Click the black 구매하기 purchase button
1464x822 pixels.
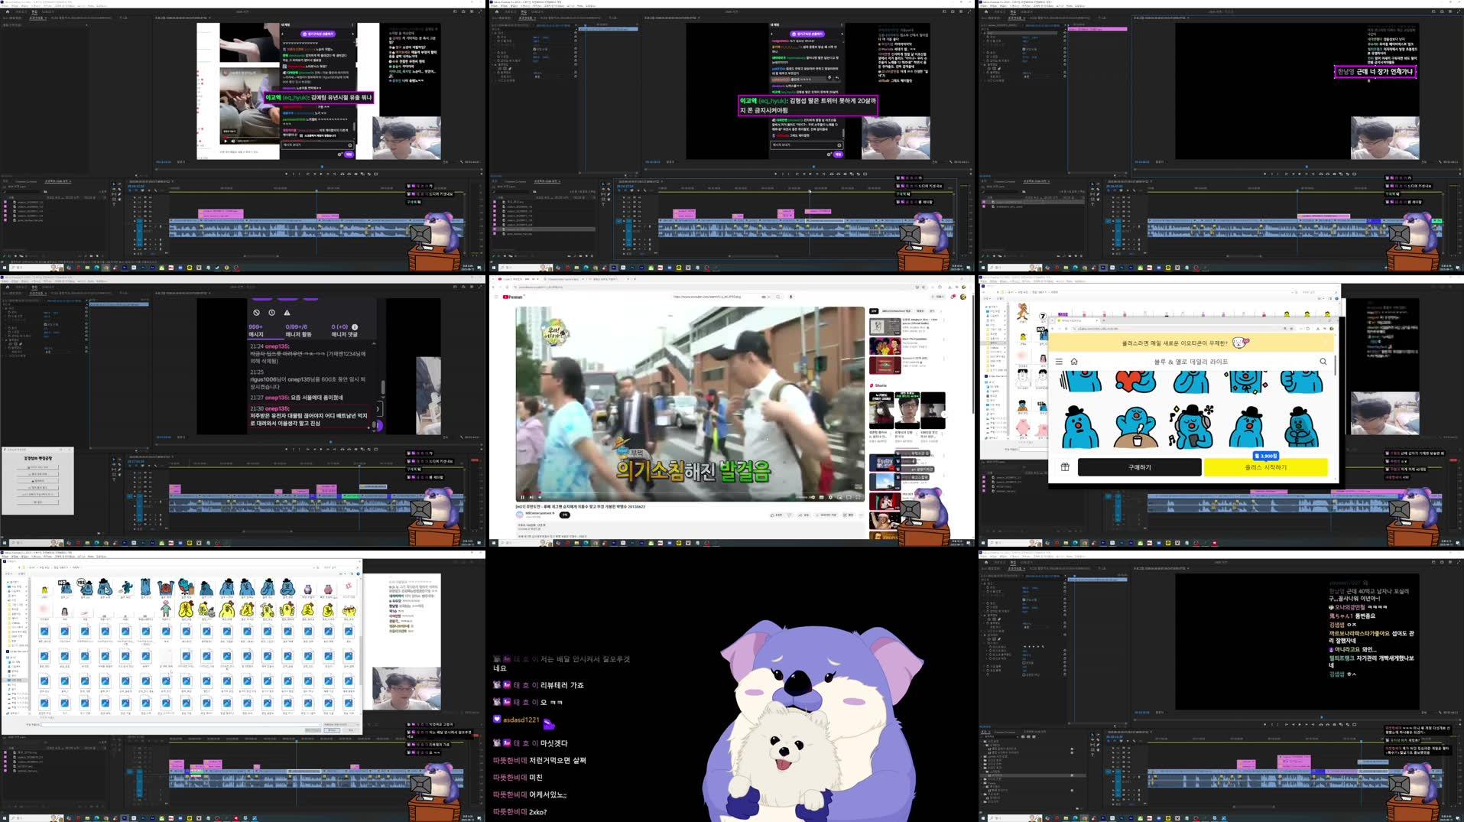(x=1139, y=467)
